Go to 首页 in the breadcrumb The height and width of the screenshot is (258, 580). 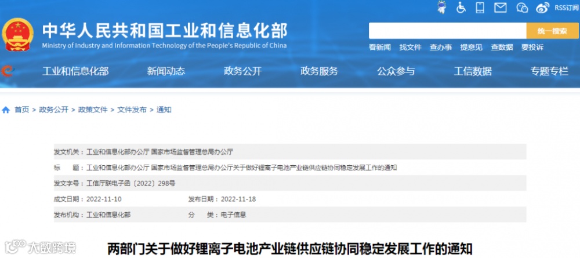point(21,110)
